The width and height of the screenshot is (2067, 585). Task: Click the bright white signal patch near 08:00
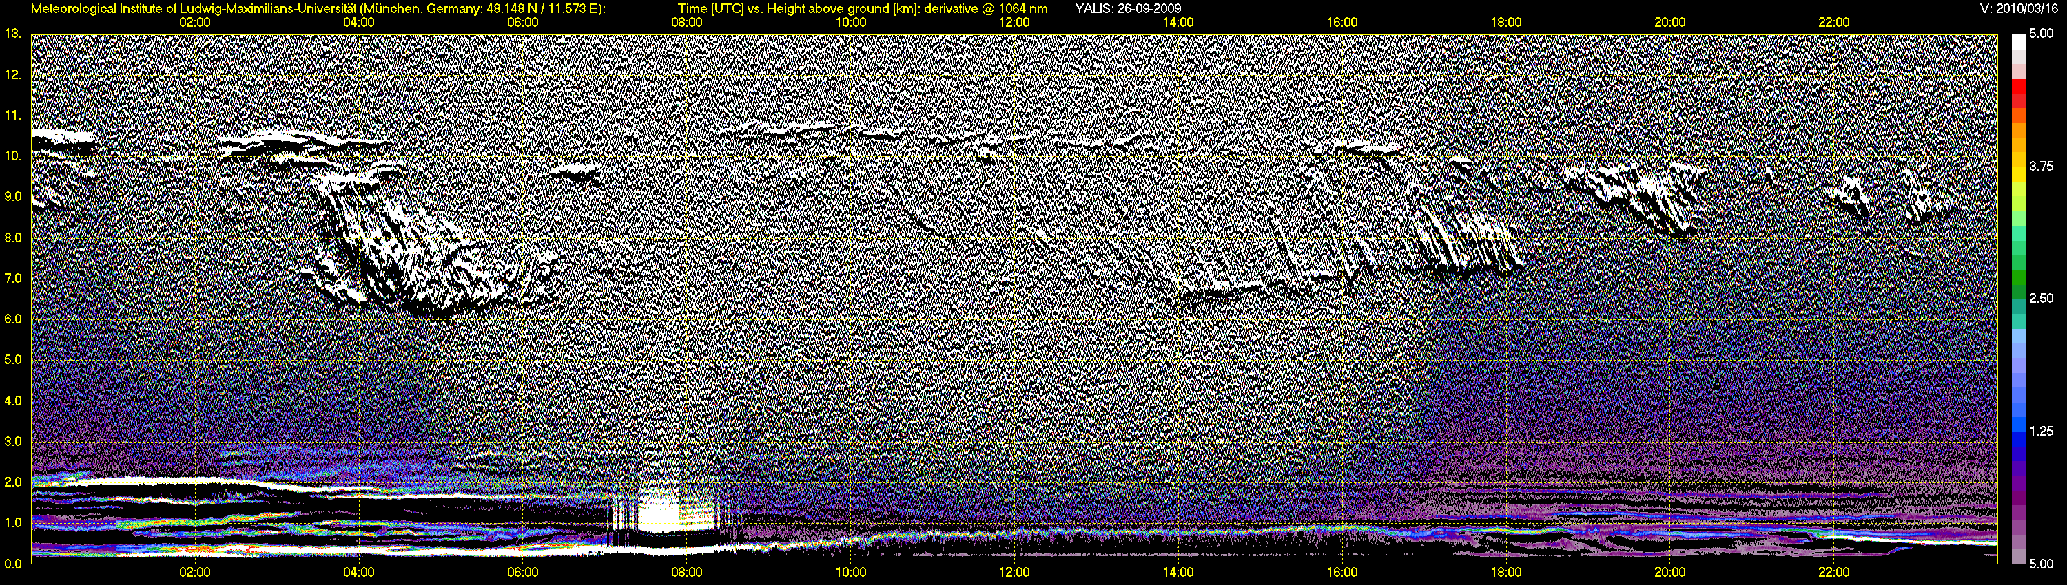pos(676,512)
